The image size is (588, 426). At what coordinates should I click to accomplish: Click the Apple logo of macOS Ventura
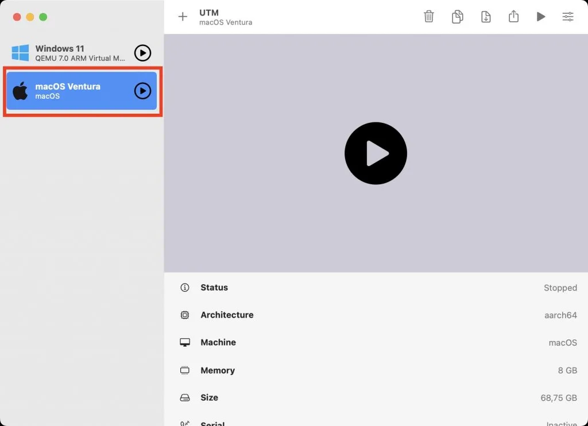(x=20, y=91)
